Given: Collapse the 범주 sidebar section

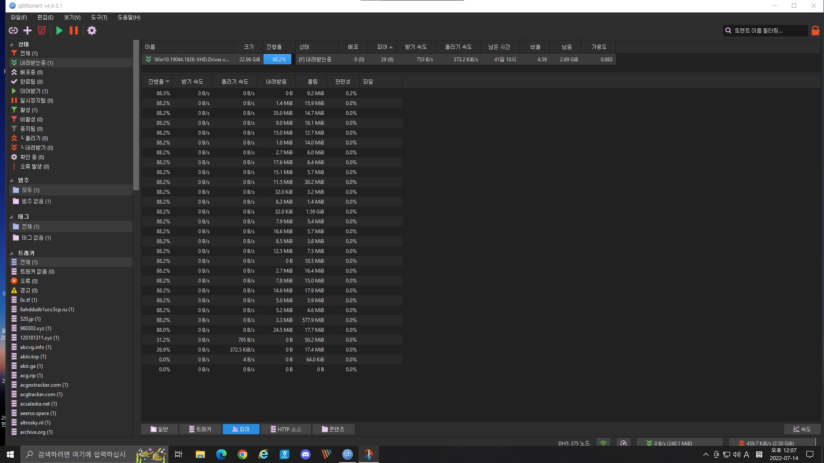Looking at the screenshot, I should pos(11,180).
